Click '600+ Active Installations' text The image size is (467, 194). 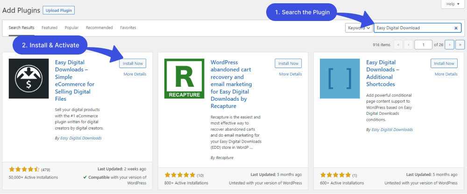342,183
